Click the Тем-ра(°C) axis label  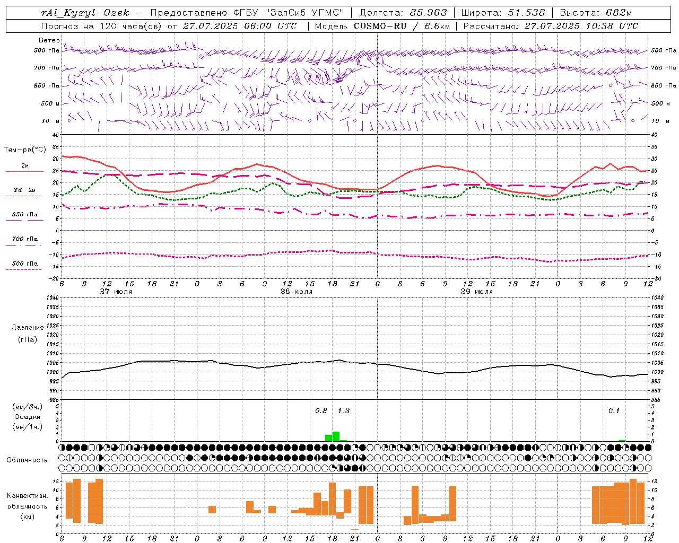pos(25,150)
